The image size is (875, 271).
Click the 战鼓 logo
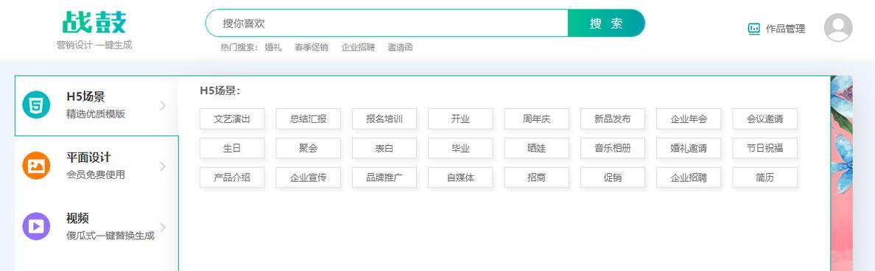click(94, 22)
